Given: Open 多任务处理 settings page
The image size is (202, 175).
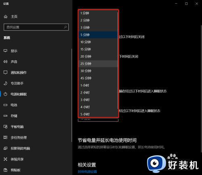Looking at the screenshot, I should point(19,137).
